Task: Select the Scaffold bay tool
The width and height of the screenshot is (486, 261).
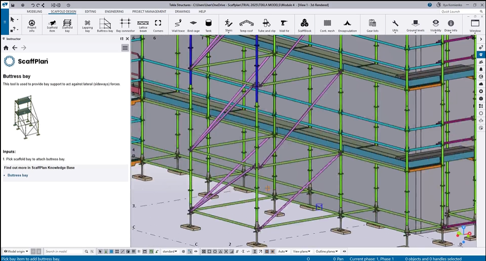Action: pos(67,25)
